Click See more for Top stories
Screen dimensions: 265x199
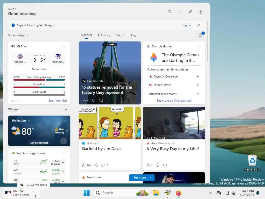tap(142, 177)
